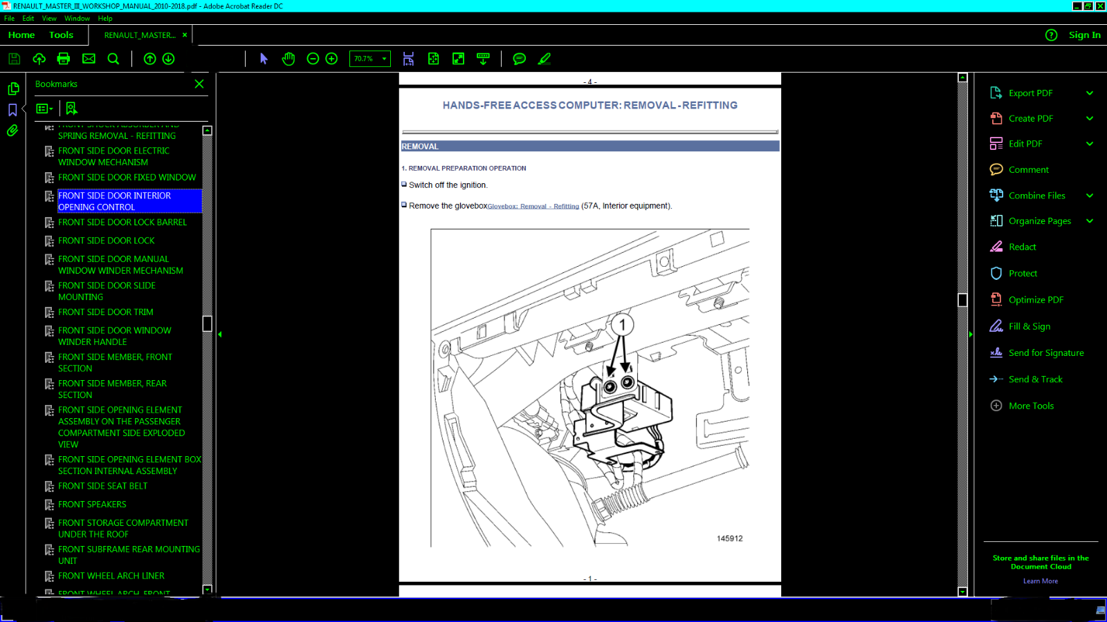The width and height of the screenshot is (1107, 622).
Task: Toggle the bookmarks panel icon
Action: click(12, 110)
